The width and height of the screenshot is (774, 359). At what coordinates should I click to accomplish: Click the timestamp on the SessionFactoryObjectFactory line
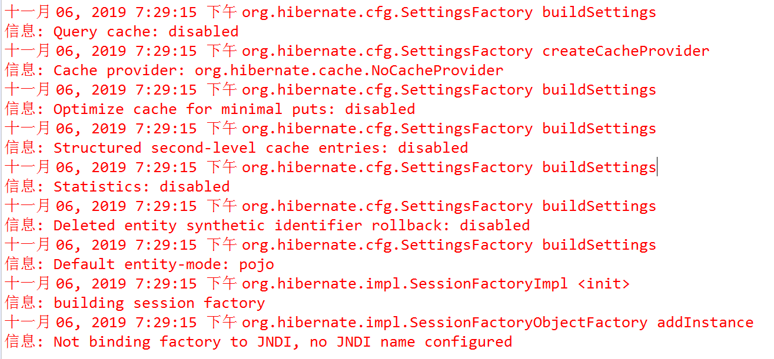[121, 323]
